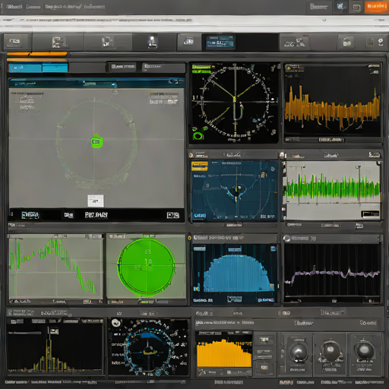This screenshot has height=389, width=389.
Task: Switch to the second blue tab above the main scope
Action: coord(55,68)
